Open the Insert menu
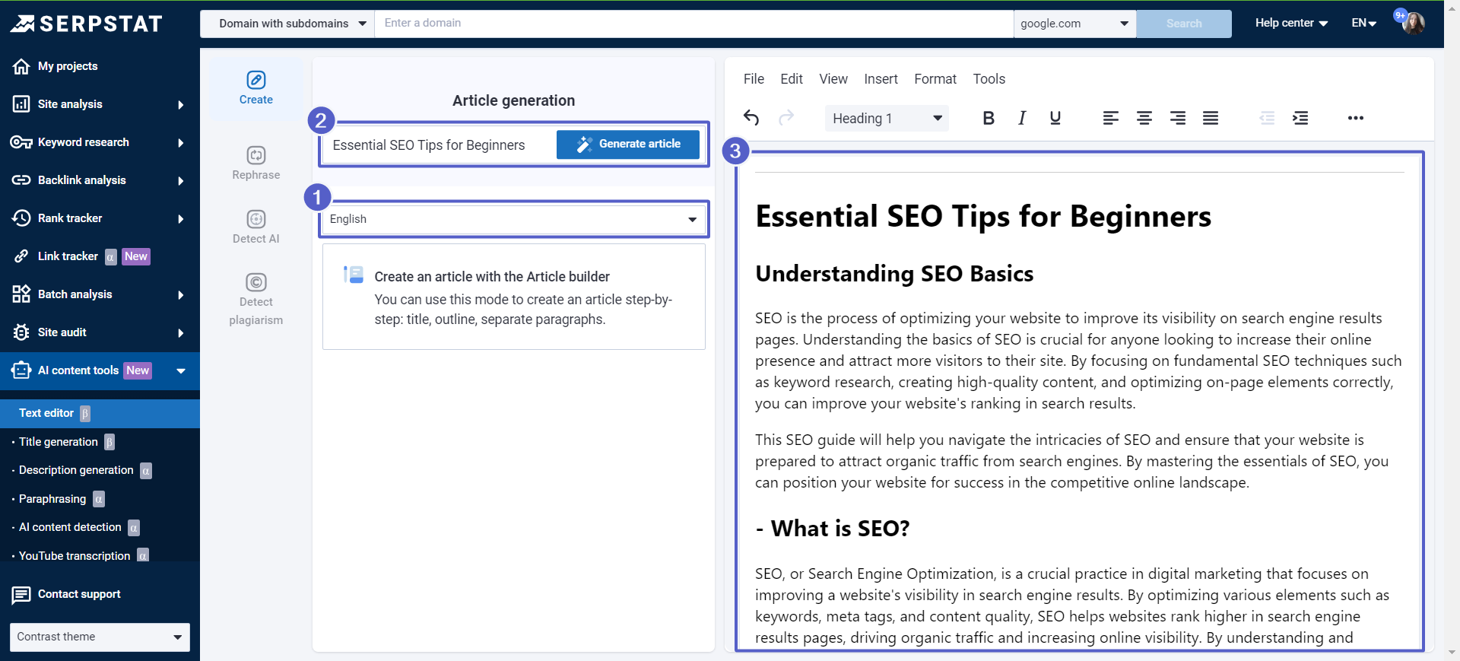1460x661 pixels. click(881, 79)
